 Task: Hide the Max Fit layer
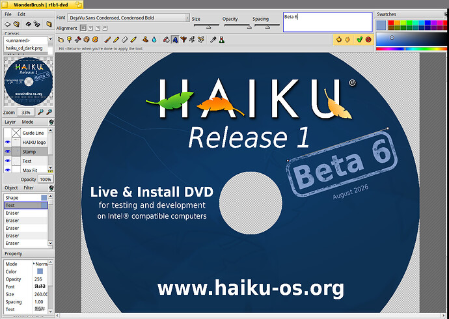pos(8,170)
